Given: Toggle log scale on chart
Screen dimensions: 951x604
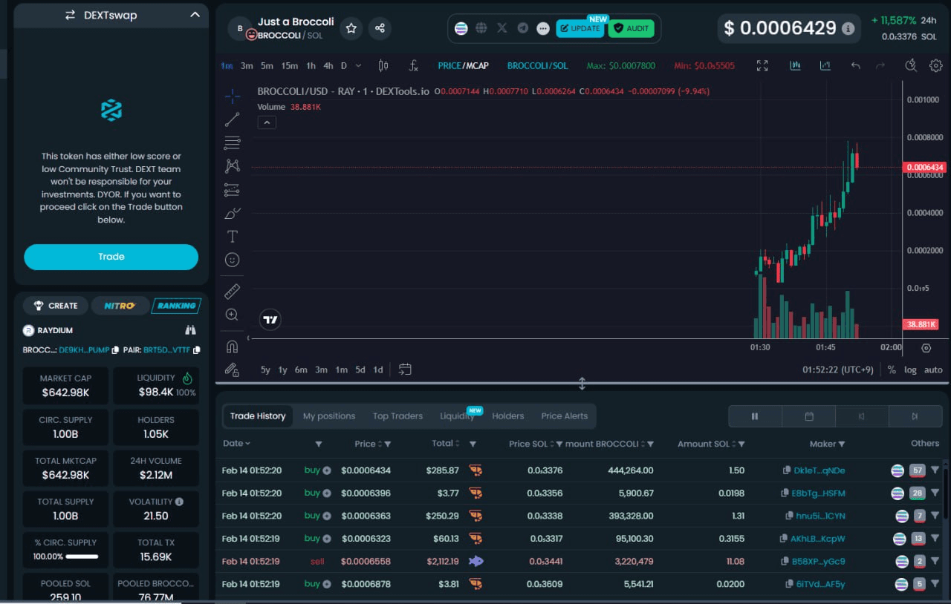Looking at the screenshot, I should tap(910, 370).
